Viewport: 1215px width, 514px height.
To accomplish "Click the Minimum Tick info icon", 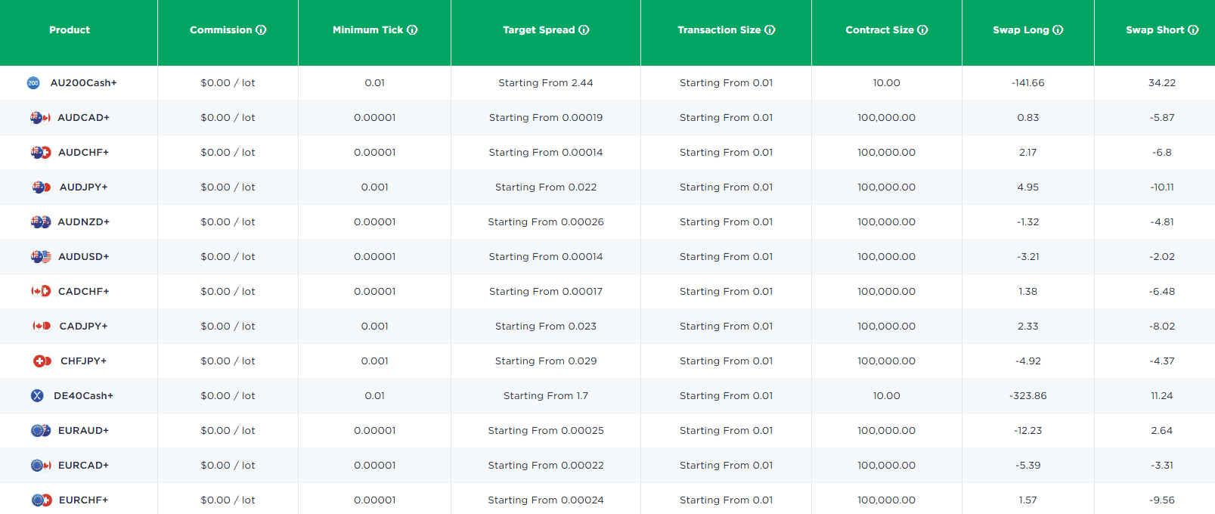I will tap(412, 30).
